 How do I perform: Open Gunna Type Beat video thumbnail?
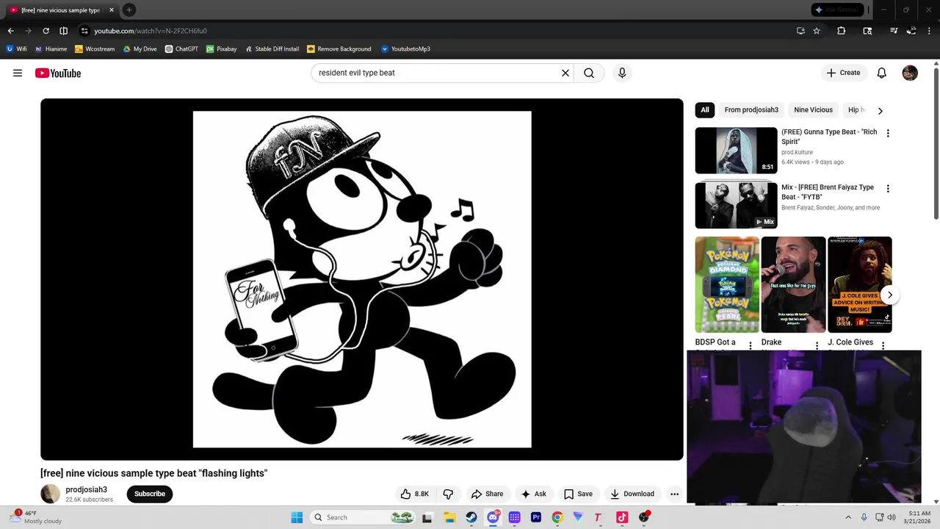tap(736, 151)
